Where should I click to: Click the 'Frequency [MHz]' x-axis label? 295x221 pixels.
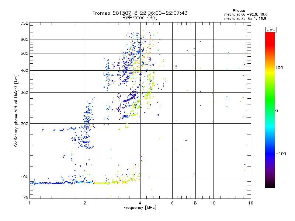point(140,208)
